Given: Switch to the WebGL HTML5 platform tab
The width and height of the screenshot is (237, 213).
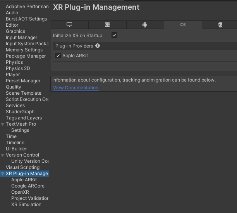Looking at the screenshot, I should click(220, 25).
